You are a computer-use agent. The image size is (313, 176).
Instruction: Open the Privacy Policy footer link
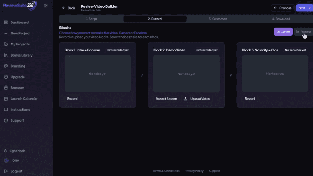194,171
